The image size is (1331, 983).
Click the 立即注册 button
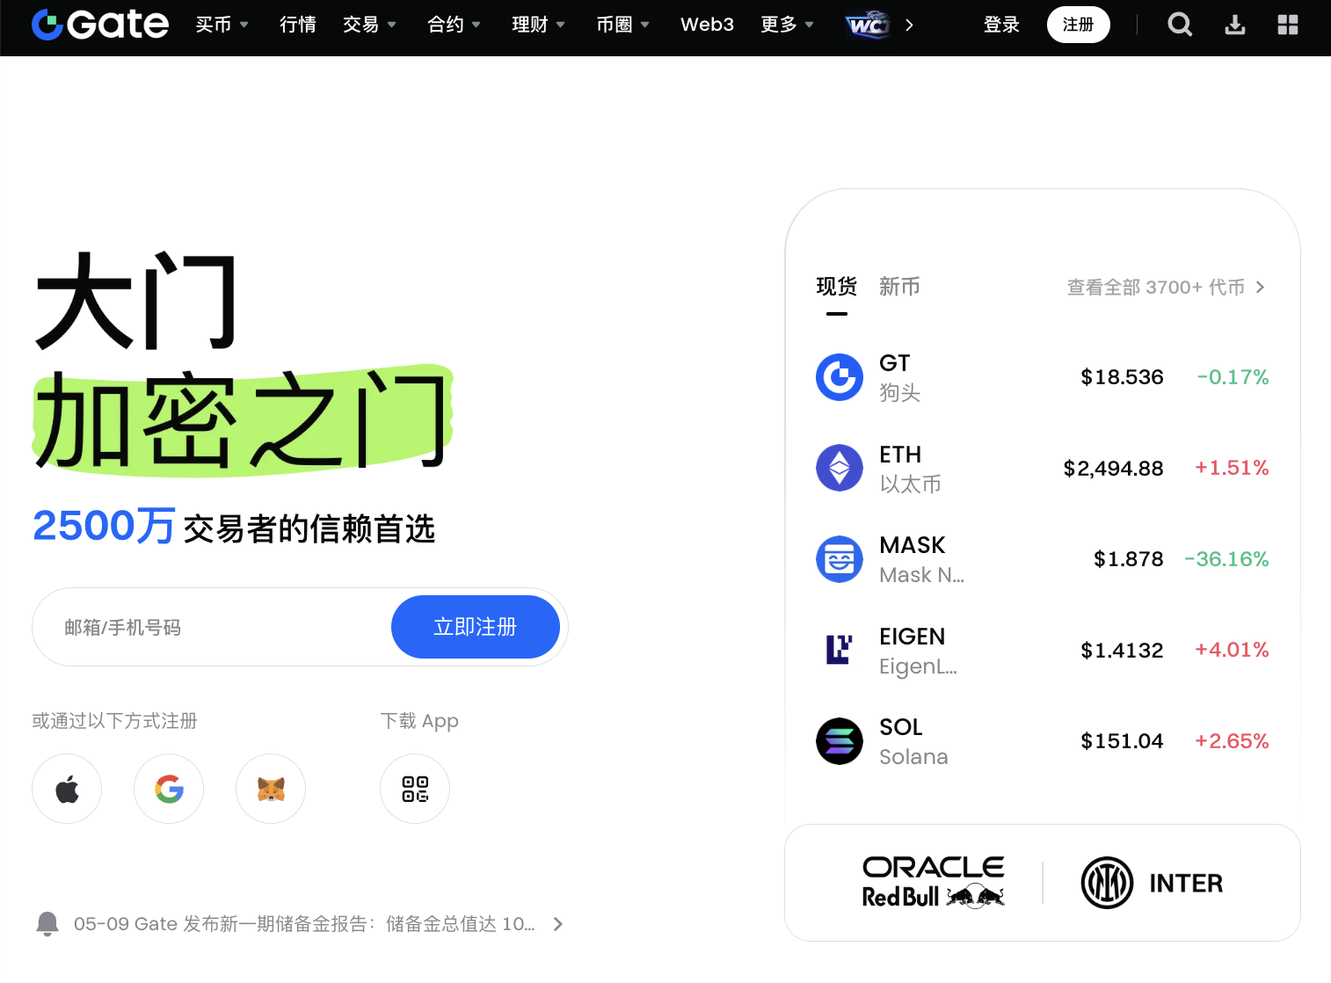point(476,627)
